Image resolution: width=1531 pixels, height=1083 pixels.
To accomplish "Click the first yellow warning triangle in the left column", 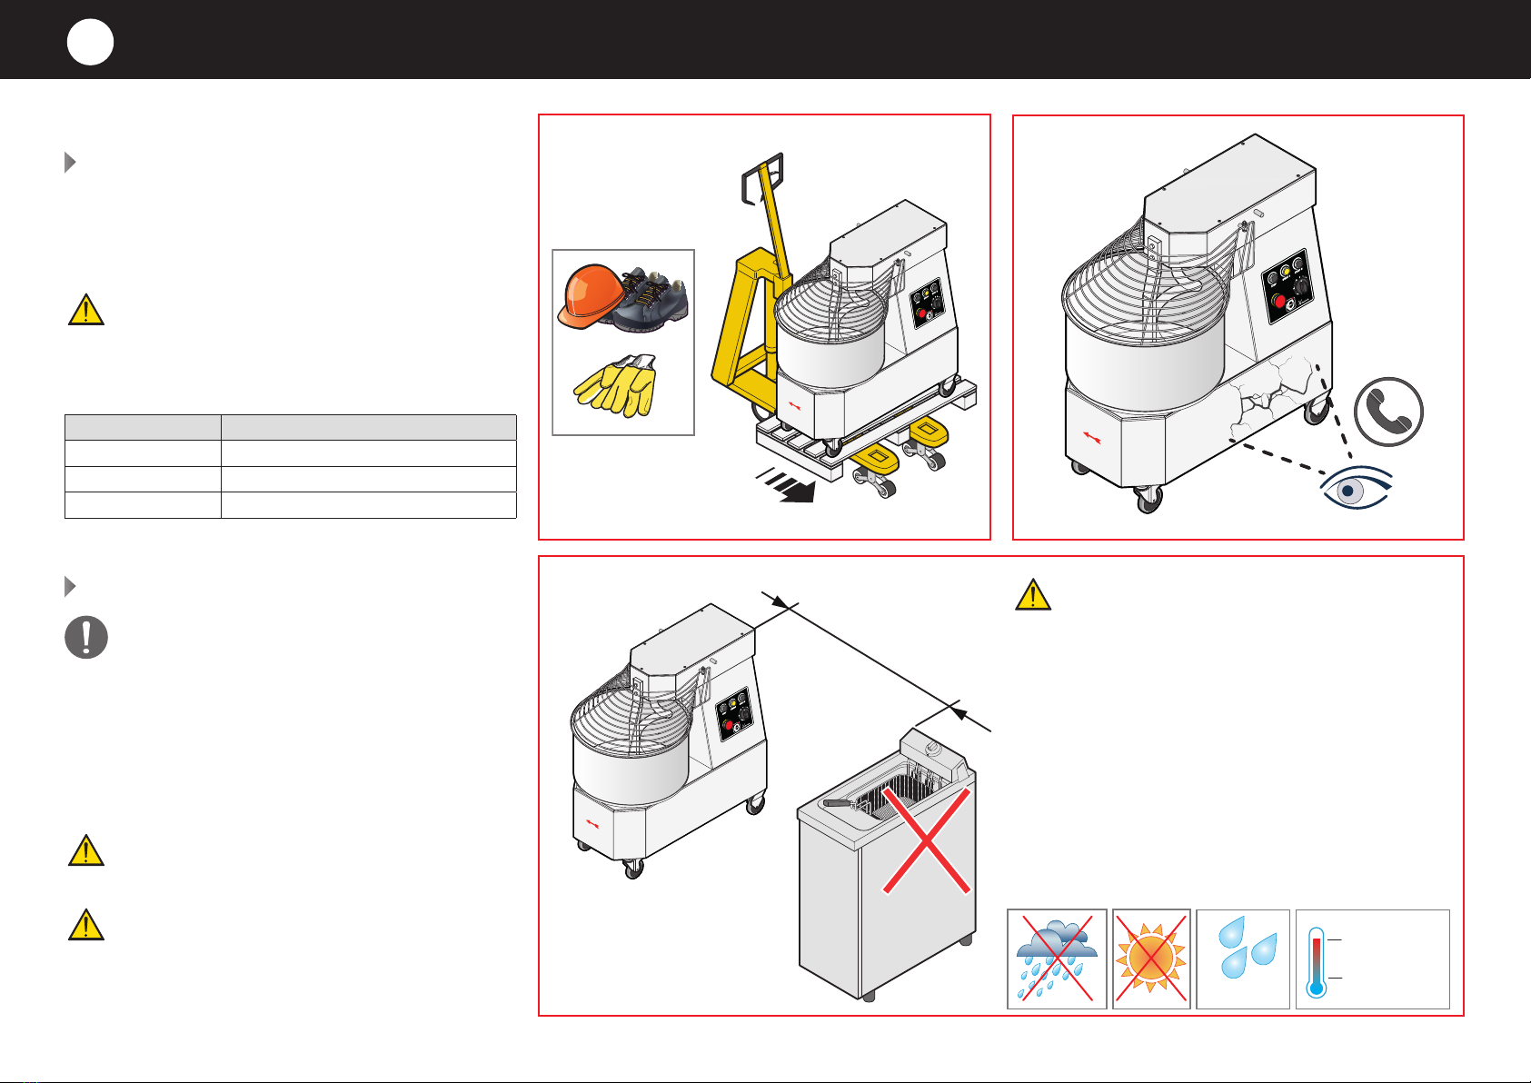I will pyautogui.click(x=86, y=310).
